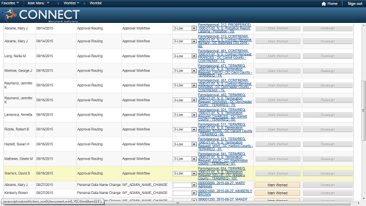Open FormApproval 481 CONTRENW link

(225, 85)
